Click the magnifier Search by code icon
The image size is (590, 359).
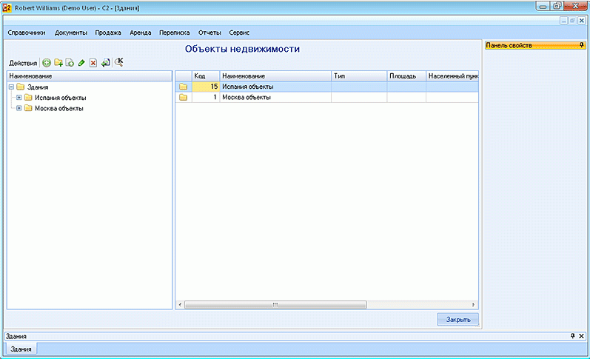point(119,62)
